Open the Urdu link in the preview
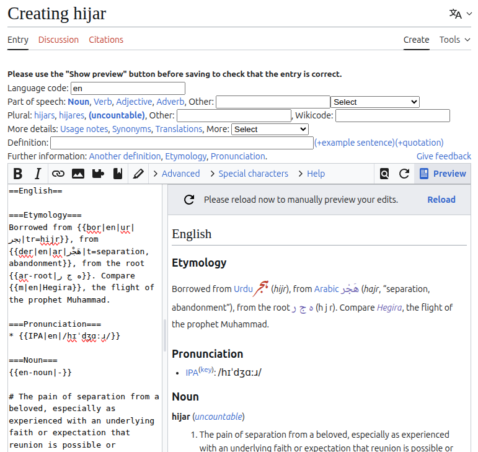 point(243,289)
